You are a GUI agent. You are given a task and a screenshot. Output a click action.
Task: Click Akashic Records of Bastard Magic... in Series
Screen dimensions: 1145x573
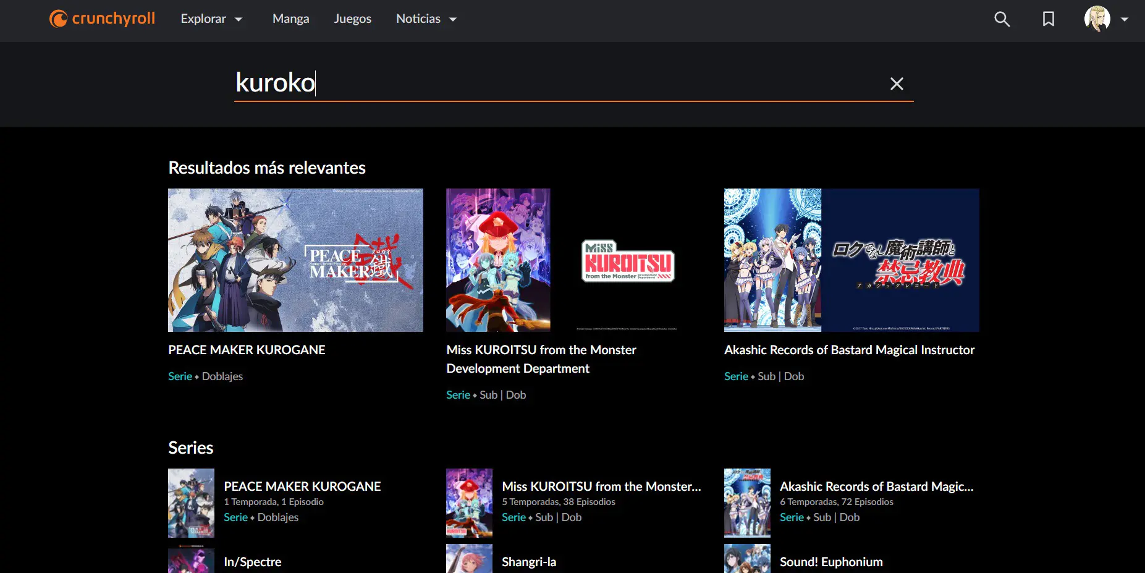(876, 486)
